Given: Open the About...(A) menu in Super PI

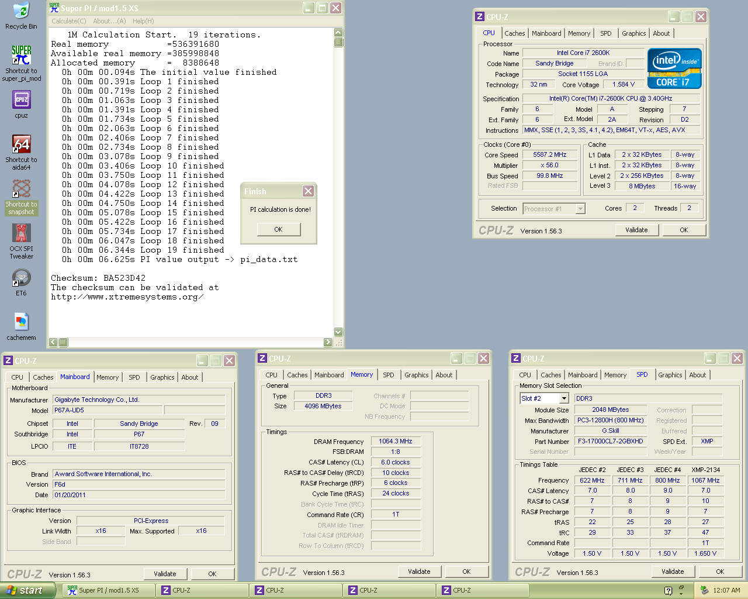Looking at the screenshot, I should (109, 21).
